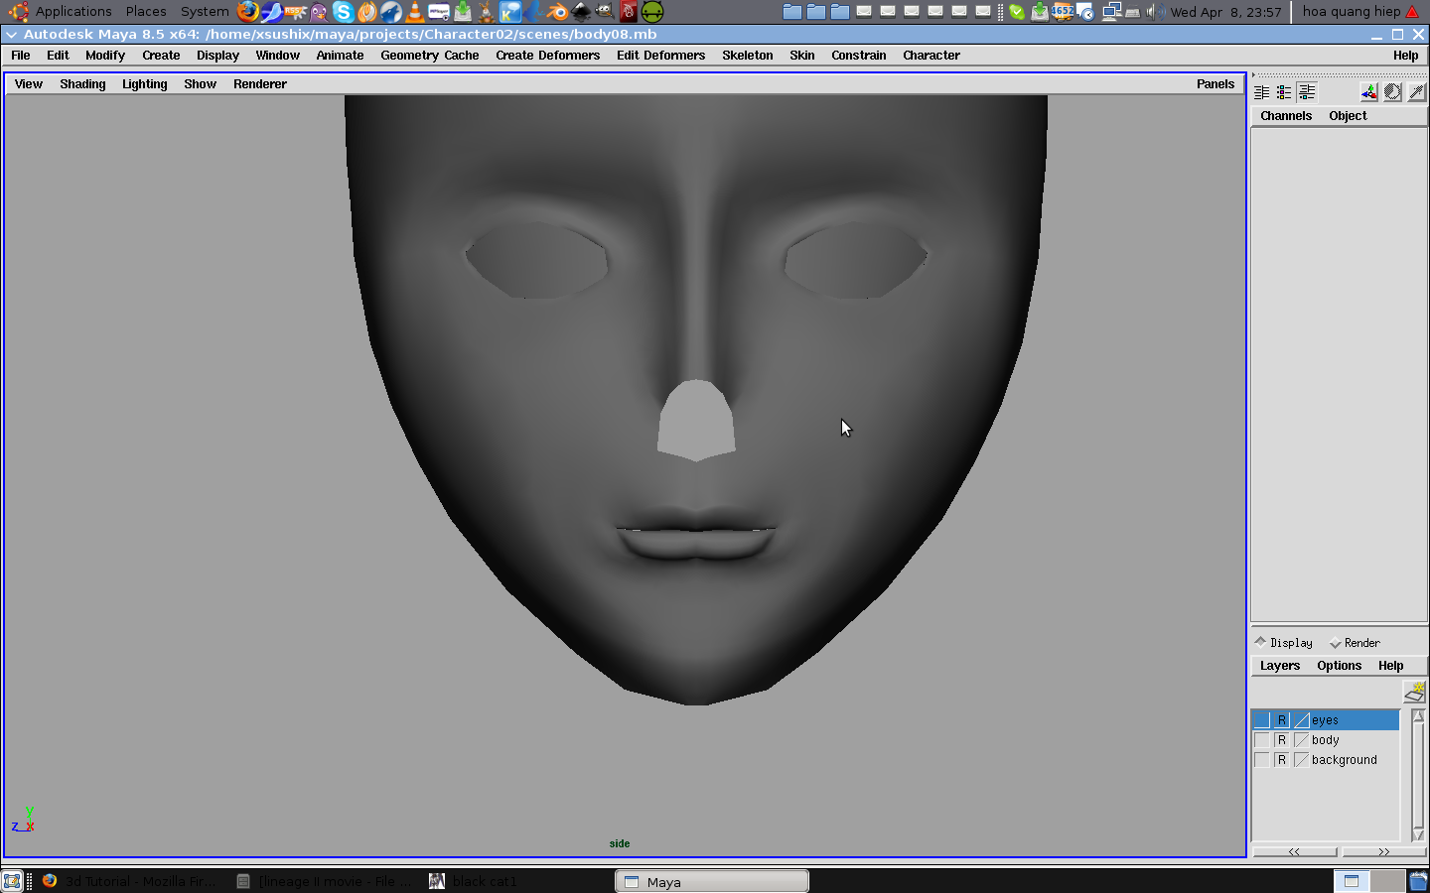Click the network connection tray icon
Viewport: 1430px width, 893px height.
coord(1111,12)
